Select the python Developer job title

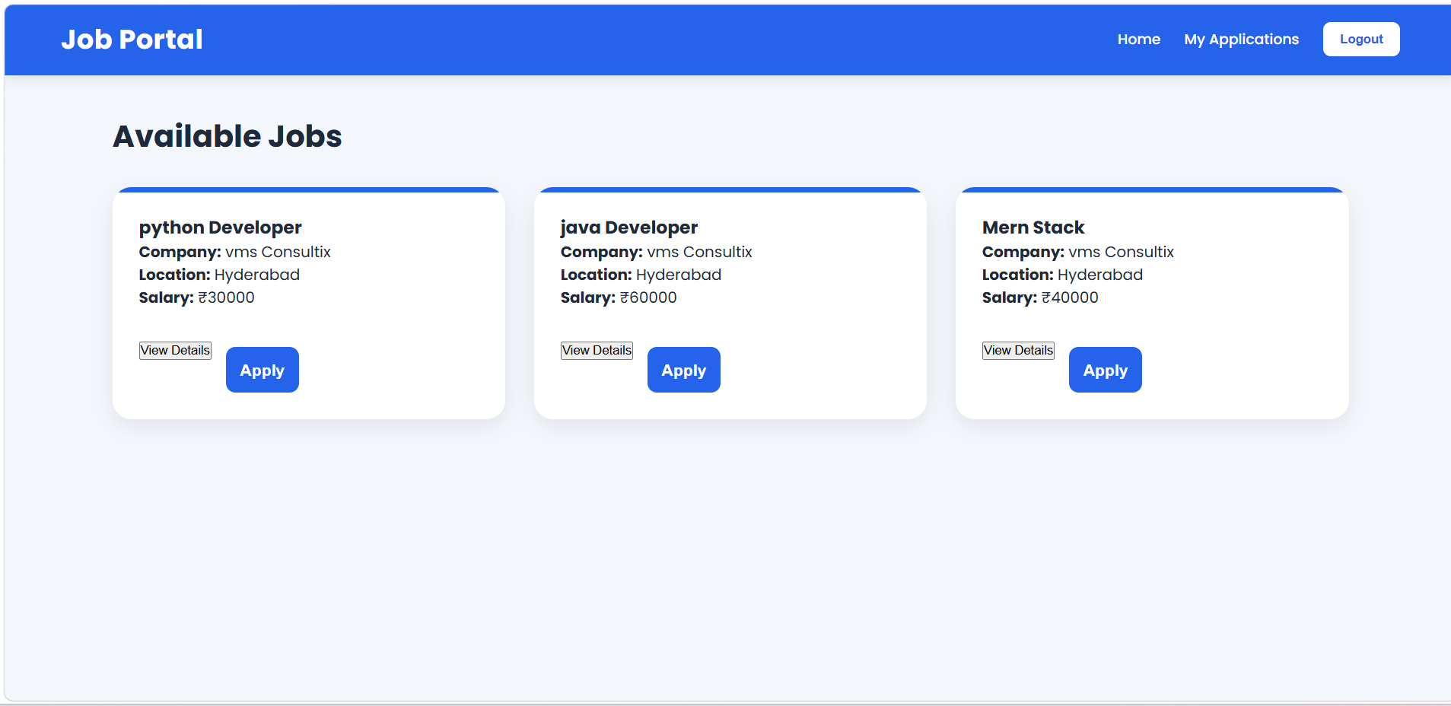tap(221, 227)
